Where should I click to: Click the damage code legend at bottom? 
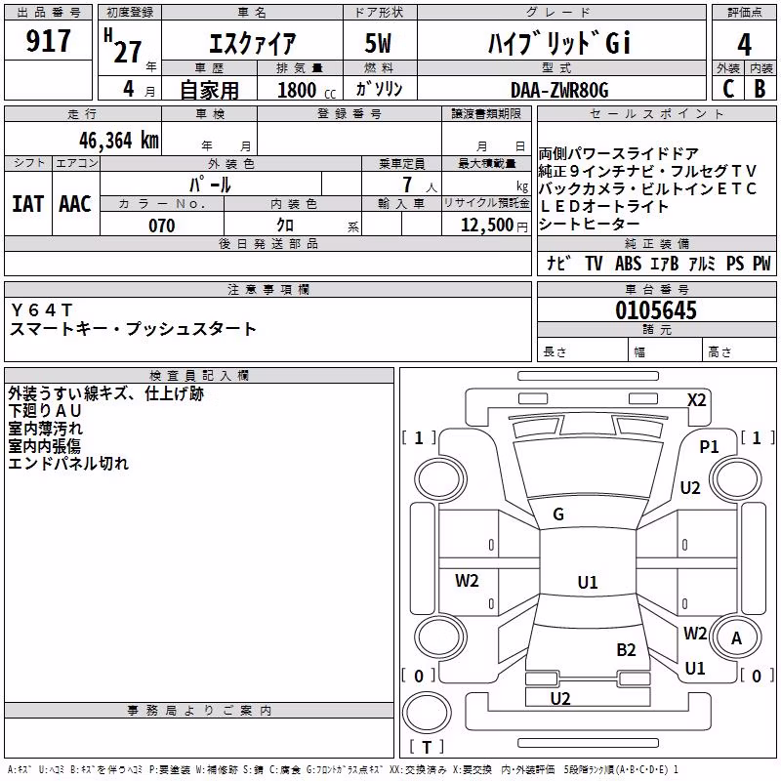point(343,769)
